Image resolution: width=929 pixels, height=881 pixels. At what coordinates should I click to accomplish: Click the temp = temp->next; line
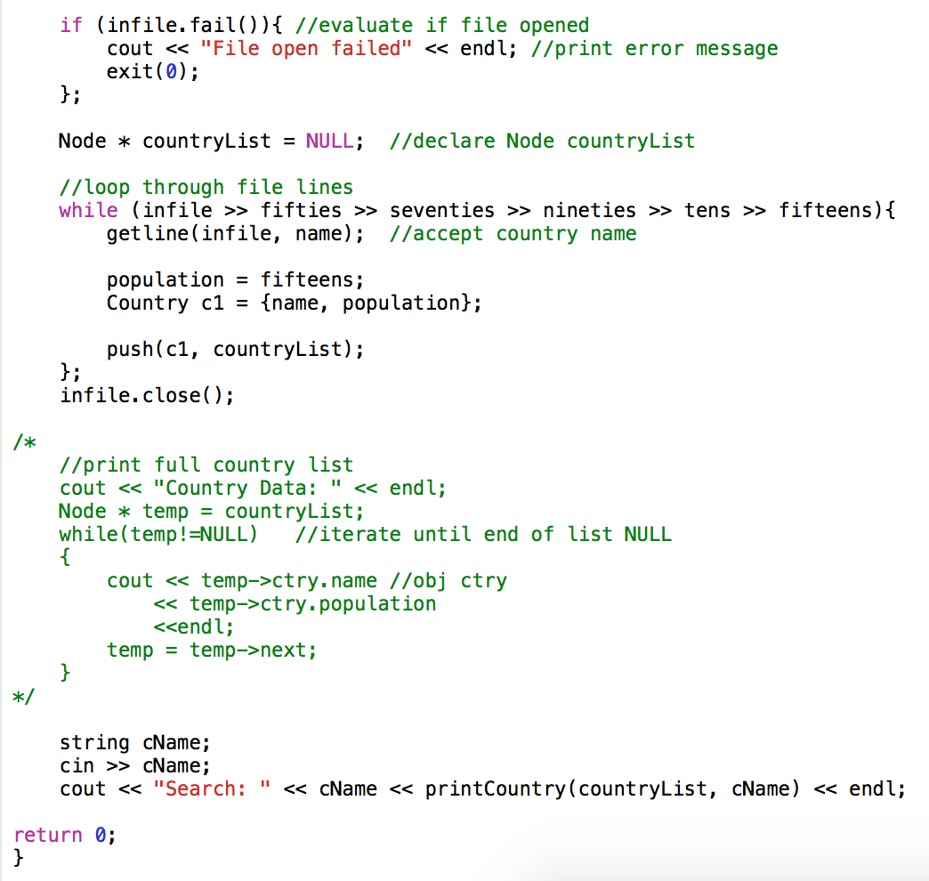[212, 650]
